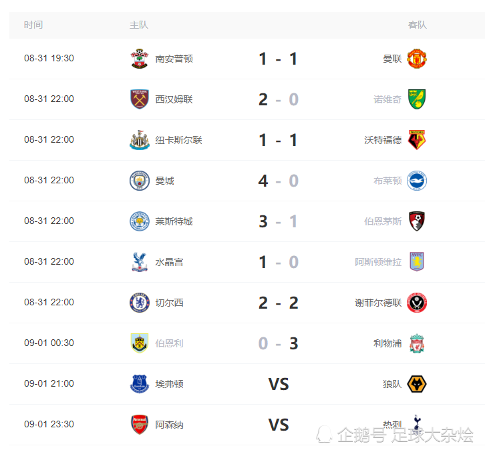
Task: Click the 4 - 0 score for 曼城
Action: (279, 181)
